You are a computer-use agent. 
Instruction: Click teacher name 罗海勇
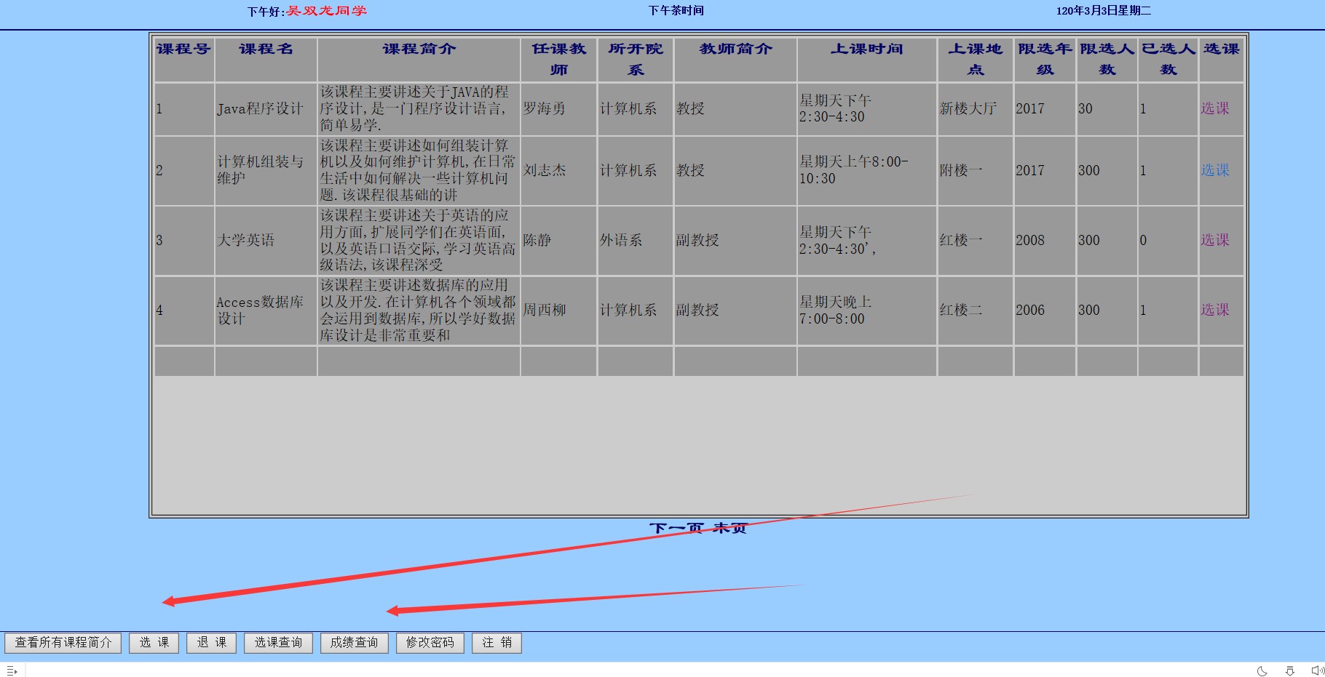[544, 108]
